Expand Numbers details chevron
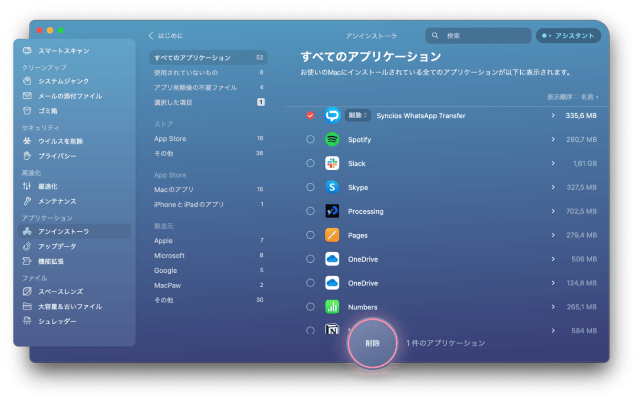Screen dimensions: 639x402 tap(553, 307)
